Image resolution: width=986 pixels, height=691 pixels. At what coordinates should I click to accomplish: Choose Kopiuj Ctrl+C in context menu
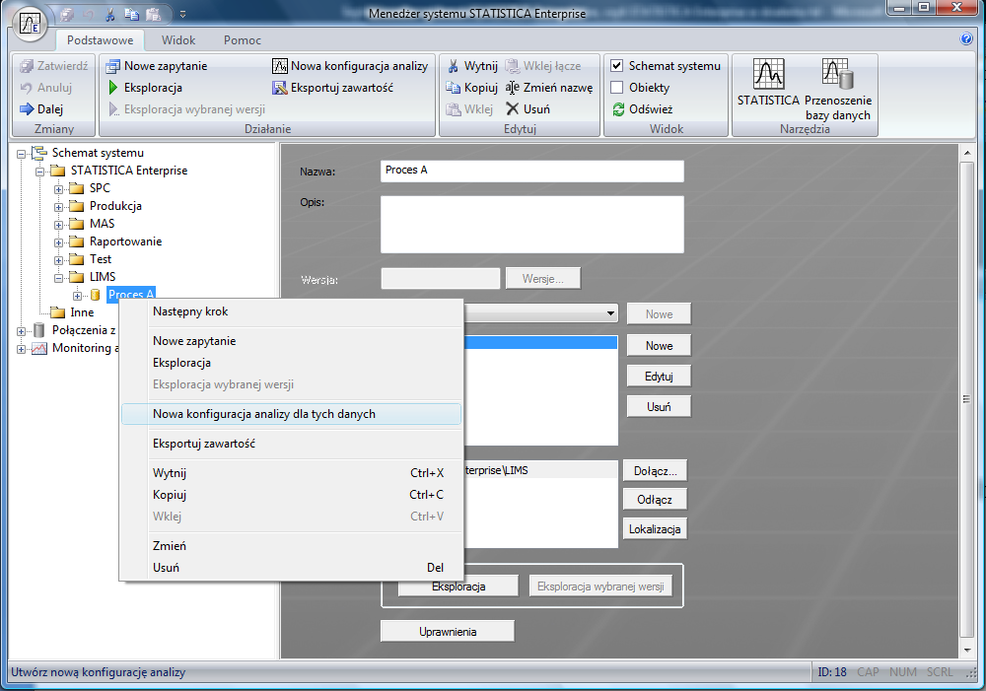click(x=291, y=495)
